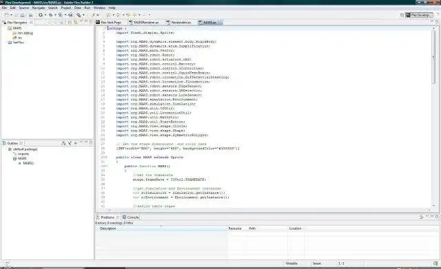The image size is (441, 269).
Task: Sort problems by Resource column
Action: [237, 228]
